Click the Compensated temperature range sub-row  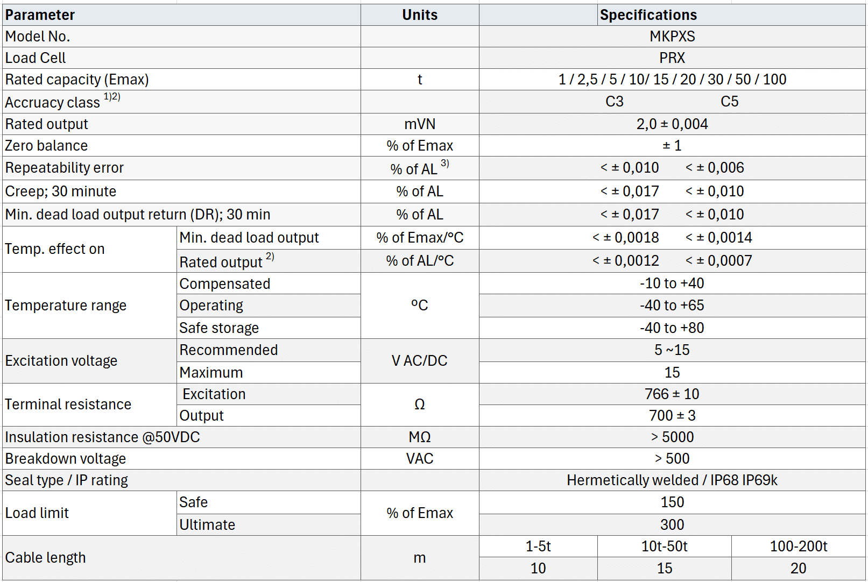click(225, 284)
